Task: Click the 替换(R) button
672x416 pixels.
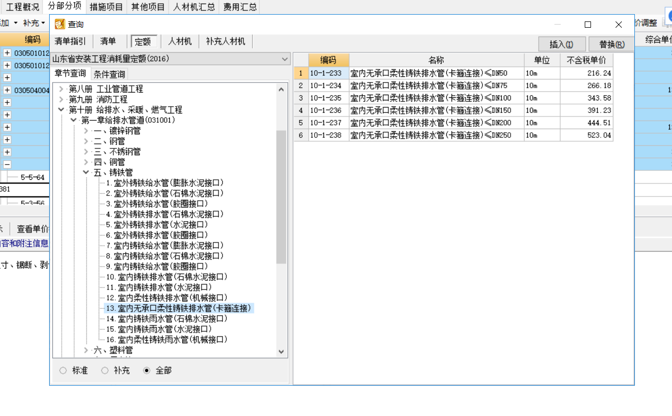Action: point(611,44)
